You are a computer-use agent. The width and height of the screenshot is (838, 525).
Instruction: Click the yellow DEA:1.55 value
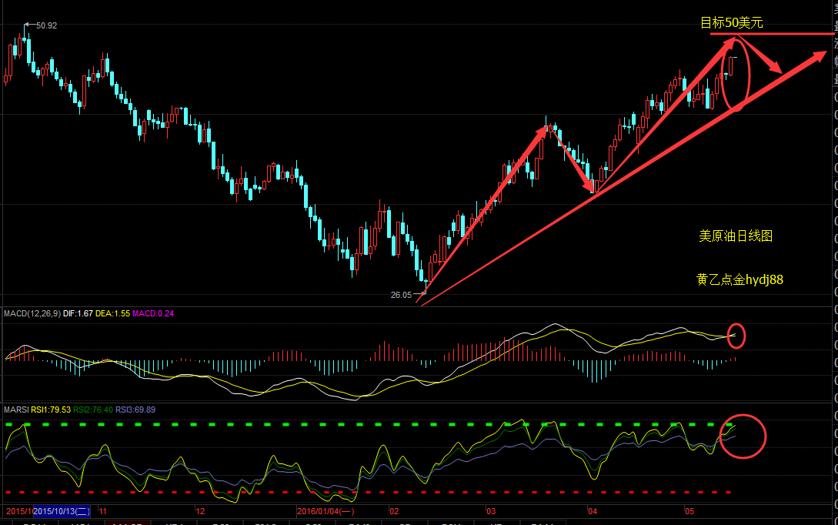(x=112, y=313)
